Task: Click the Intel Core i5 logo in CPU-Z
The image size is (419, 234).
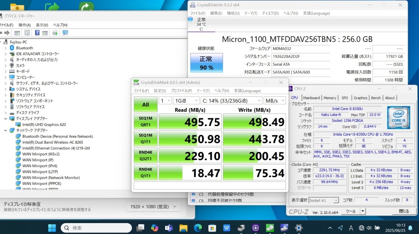Action: click(398, 118)
